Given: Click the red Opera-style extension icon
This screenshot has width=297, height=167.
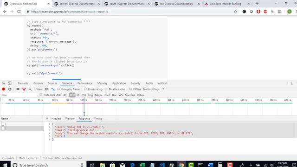Looking at the screenshot, I should coord(258,12).
